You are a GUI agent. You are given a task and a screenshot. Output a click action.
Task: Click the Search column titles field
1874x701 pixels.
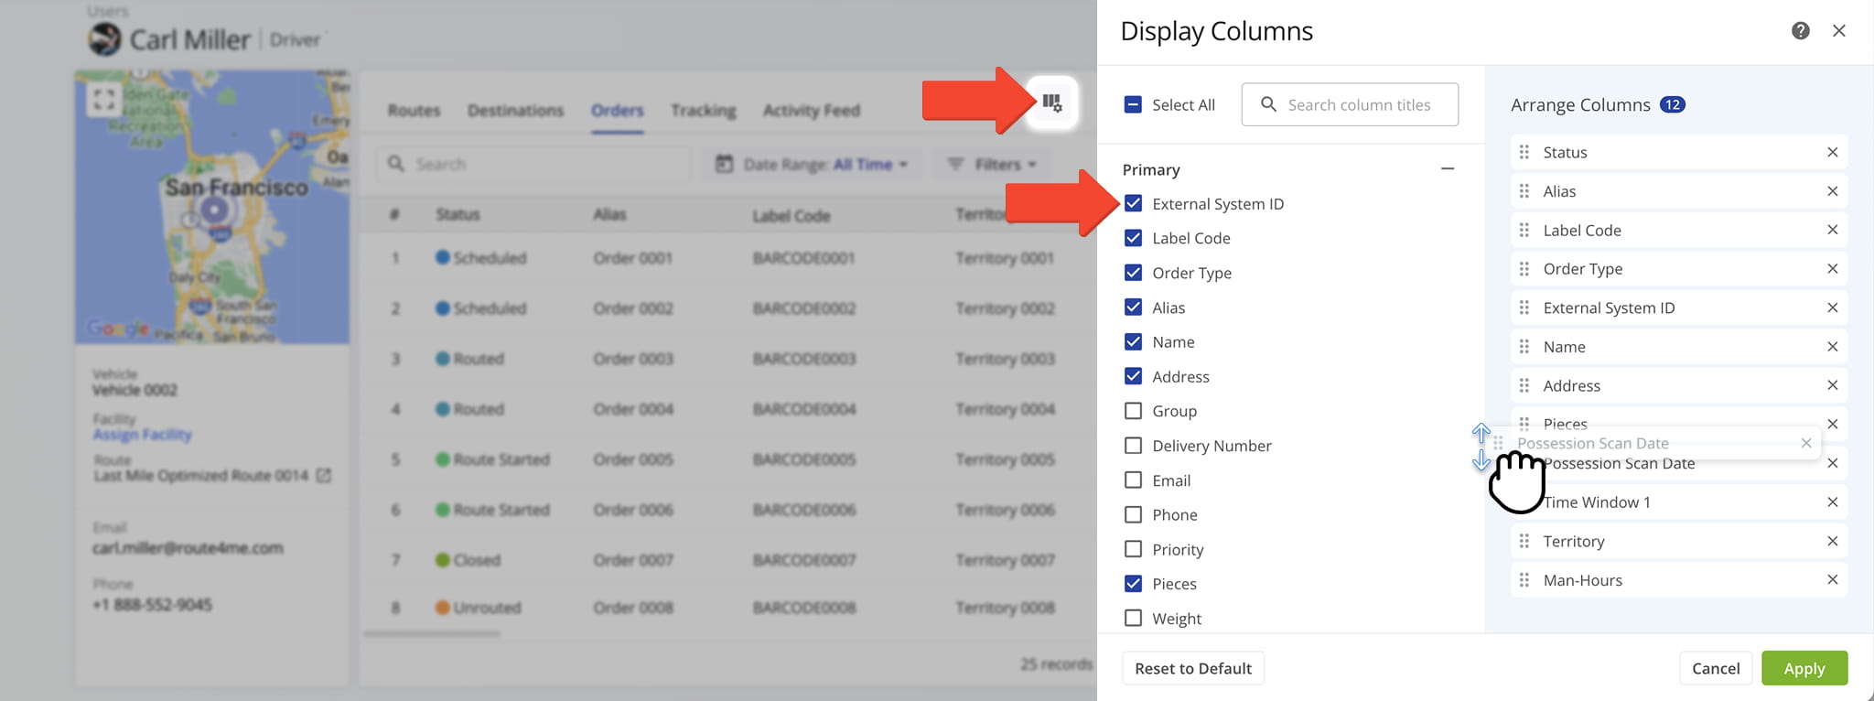(x=1358, y=105)
